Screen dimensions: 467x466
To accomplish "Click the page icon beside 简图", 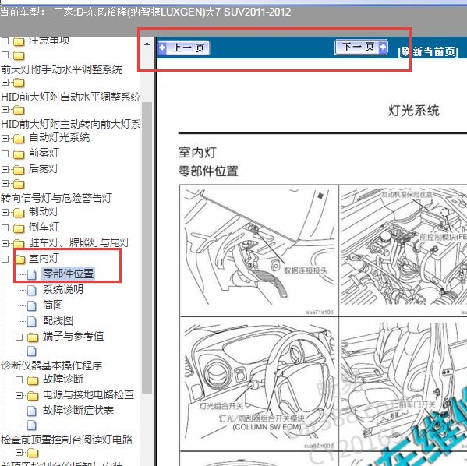I will (x=32, y=305).
